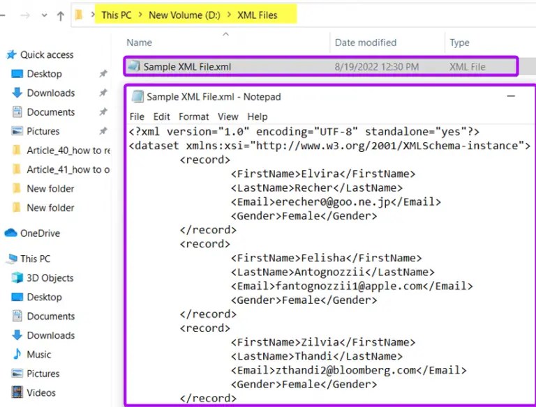Screen dimensions: 536x407
Task: Open OneDrive in the sidebar
Action: point(40,233)
